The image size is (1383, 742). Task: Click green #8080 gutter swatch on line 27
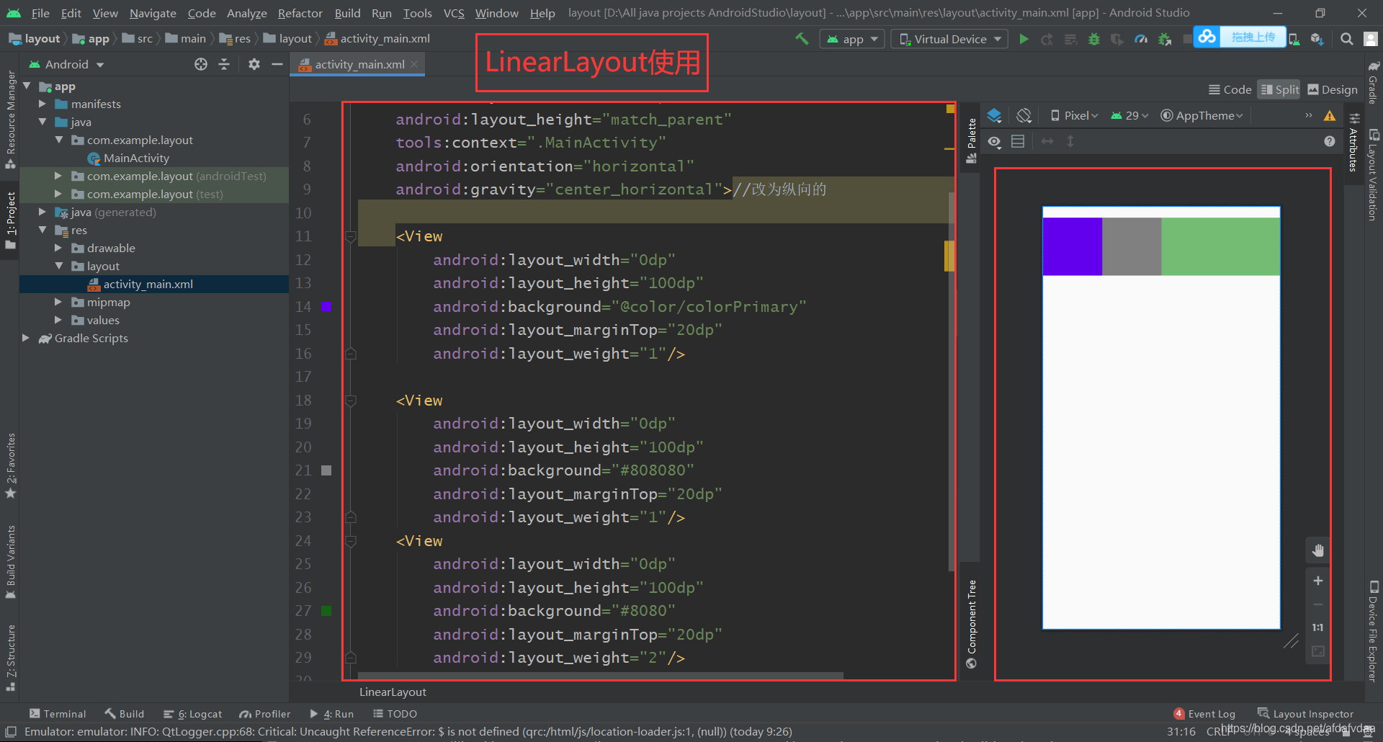[x=326, y=611]
